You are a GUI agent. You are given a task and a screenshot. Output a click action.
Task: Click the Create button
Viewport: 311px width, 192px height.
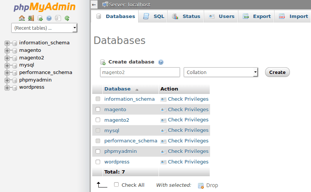click(x=277, y=72)
